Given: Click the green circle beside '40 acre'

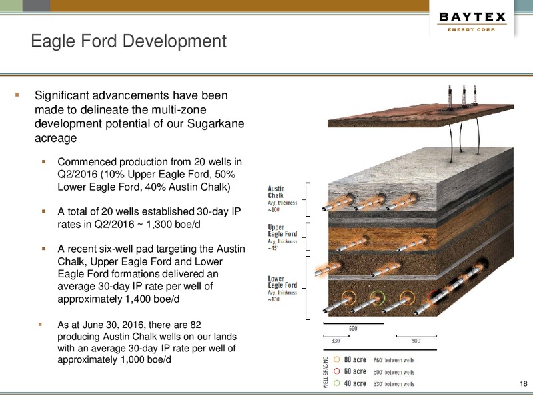Looking at the screenshot, I should click(337, 383).
